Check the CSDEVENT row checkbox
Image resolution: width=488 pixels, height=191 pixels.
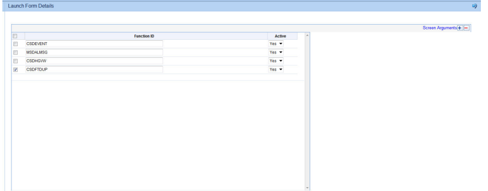(x=15, y=44)
